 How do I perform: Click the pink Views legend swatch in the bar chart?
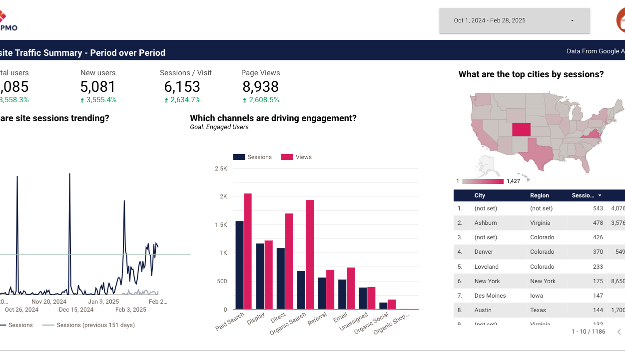click(287, 157)
